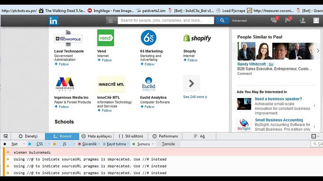Click the Vend company logo
323x181 pixels.
pos(105,38)
